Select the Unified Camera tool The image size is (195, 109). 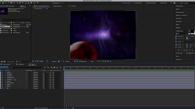coord(12,3)
